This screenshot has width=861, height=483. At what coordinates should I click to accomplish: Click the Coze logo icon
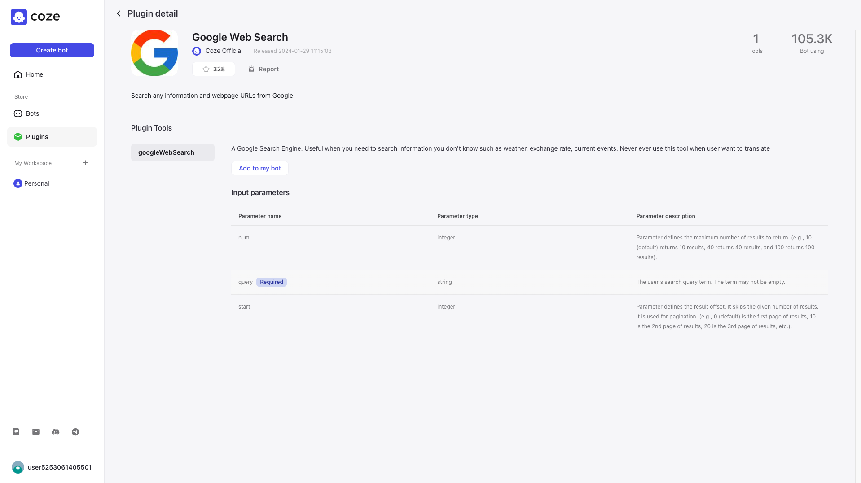pyautogui.click(x=19, y=17)
